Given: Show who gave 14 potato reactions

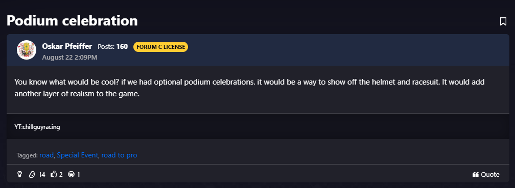Looking at the screenshot, I should coord(42,175).
